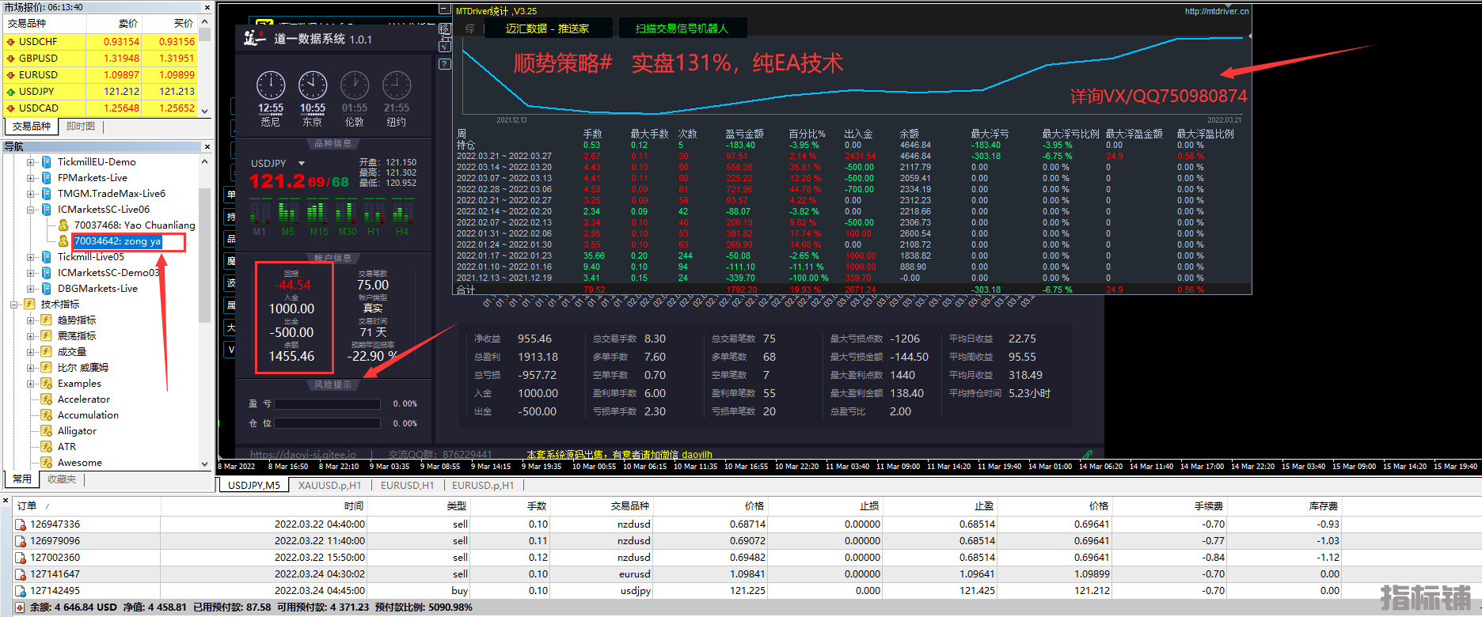
Task: Open the USDJPY symbol dropdown arrow
Action: pos(301,164)
